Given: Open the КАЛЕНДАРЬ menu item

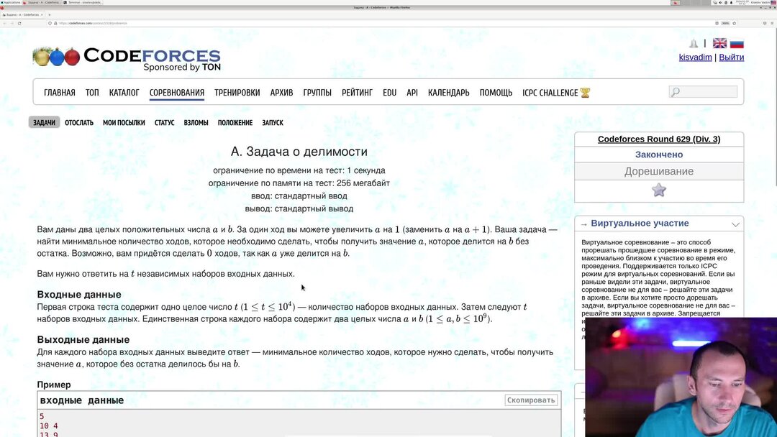Looking at the screenshot, I should click(x=448, y=93).
